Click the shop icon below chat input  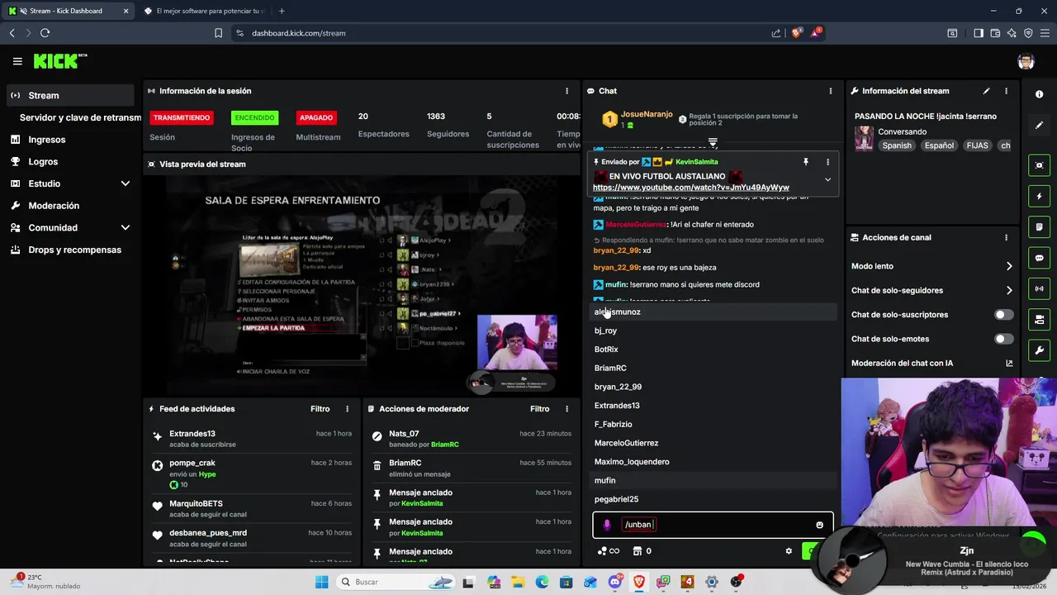point(637,551)
